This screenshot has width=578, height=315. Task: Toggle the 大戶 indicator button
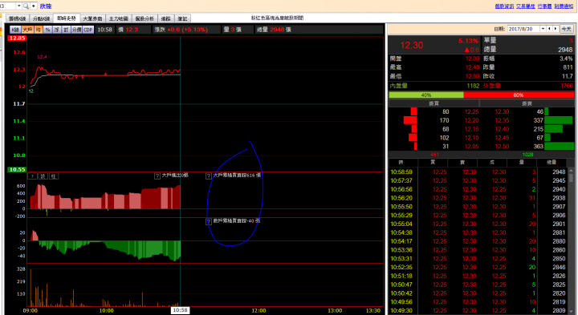27,30
